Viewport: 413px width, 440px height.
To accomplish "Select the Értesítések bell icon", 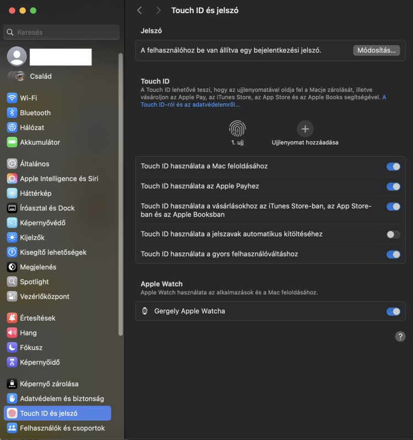I will [x=12, y=318].
